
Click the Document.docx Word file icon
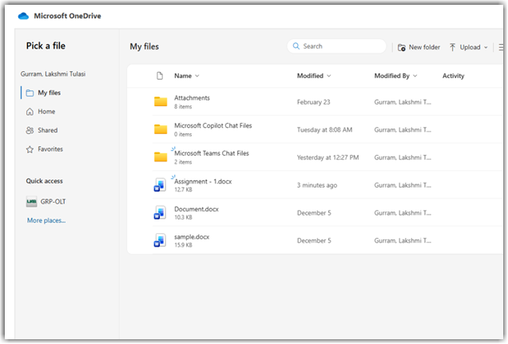click(x=160, y=213)
